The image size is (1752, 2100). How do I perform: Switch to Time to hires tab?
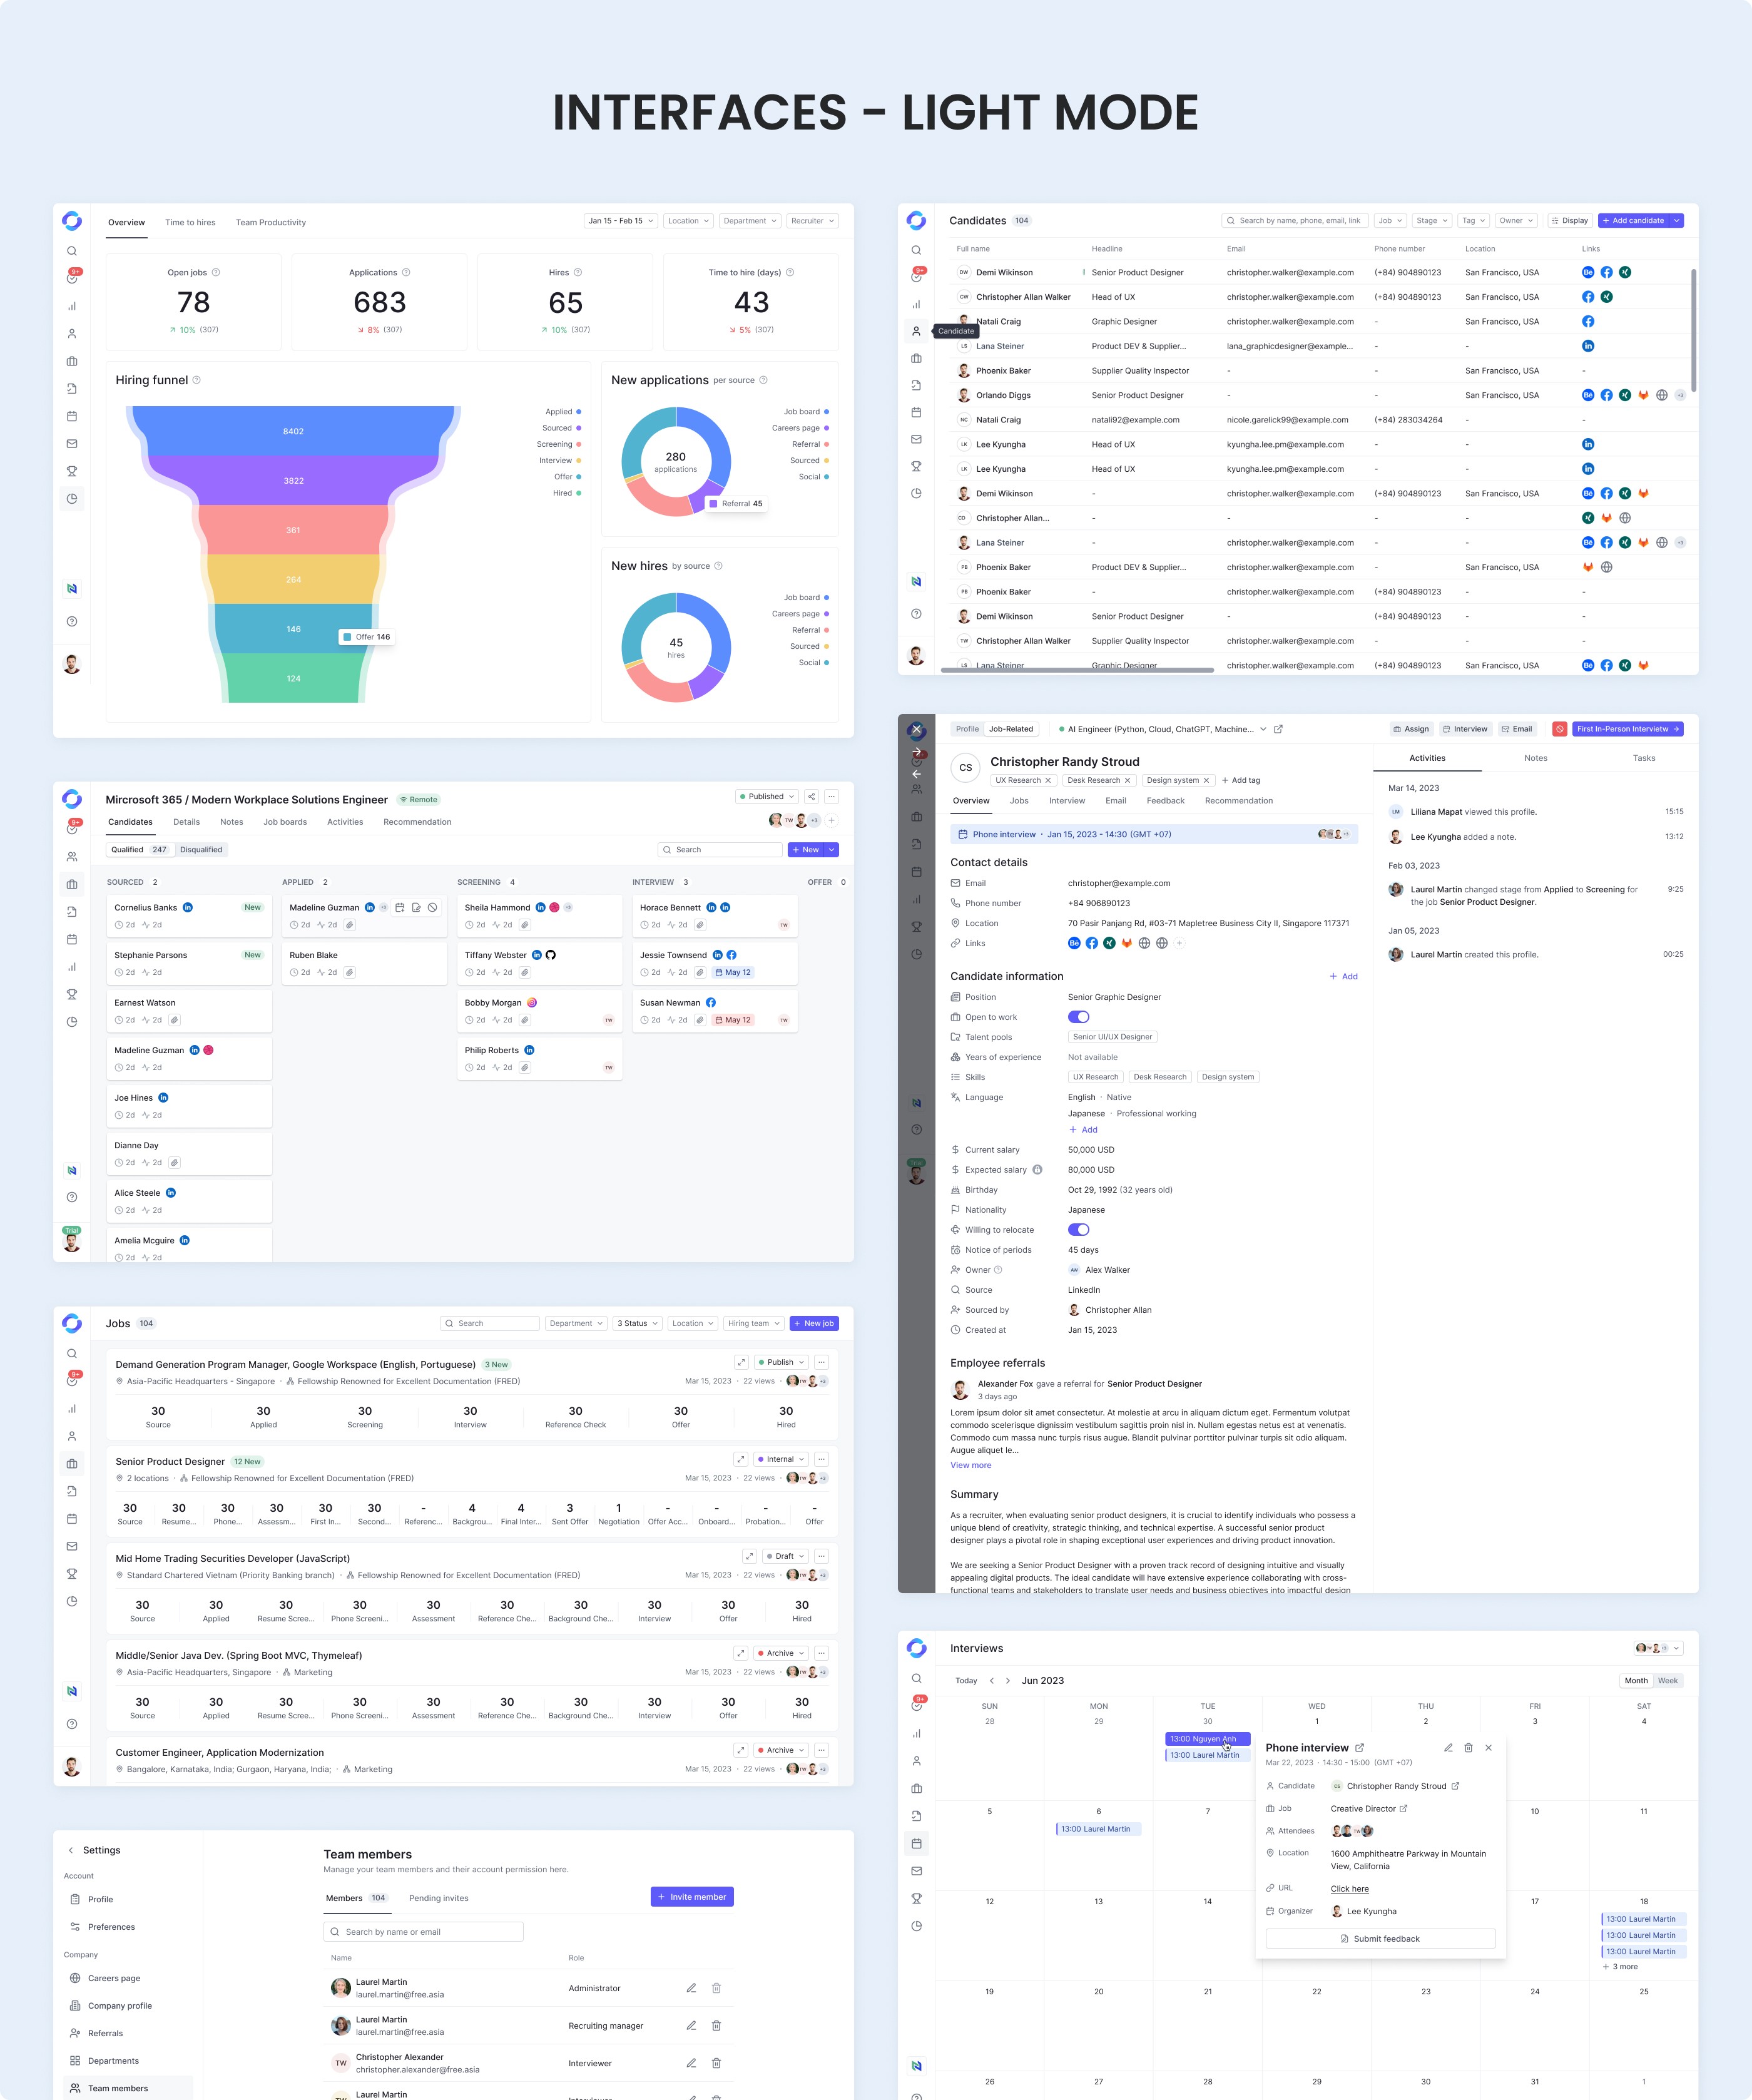pos(190,223)
